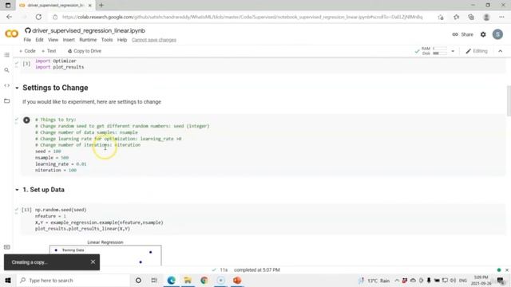Open the table of contents sidebar icon

tap(7, 55)
